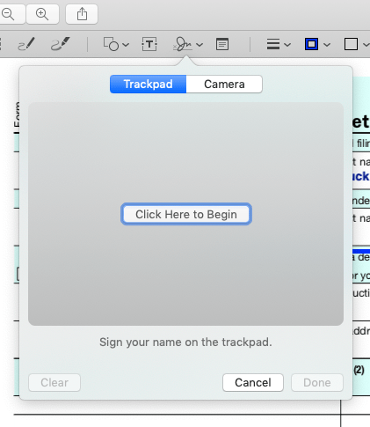
Task: Open the Share button in toolbar
Action: tap(82, 14)
